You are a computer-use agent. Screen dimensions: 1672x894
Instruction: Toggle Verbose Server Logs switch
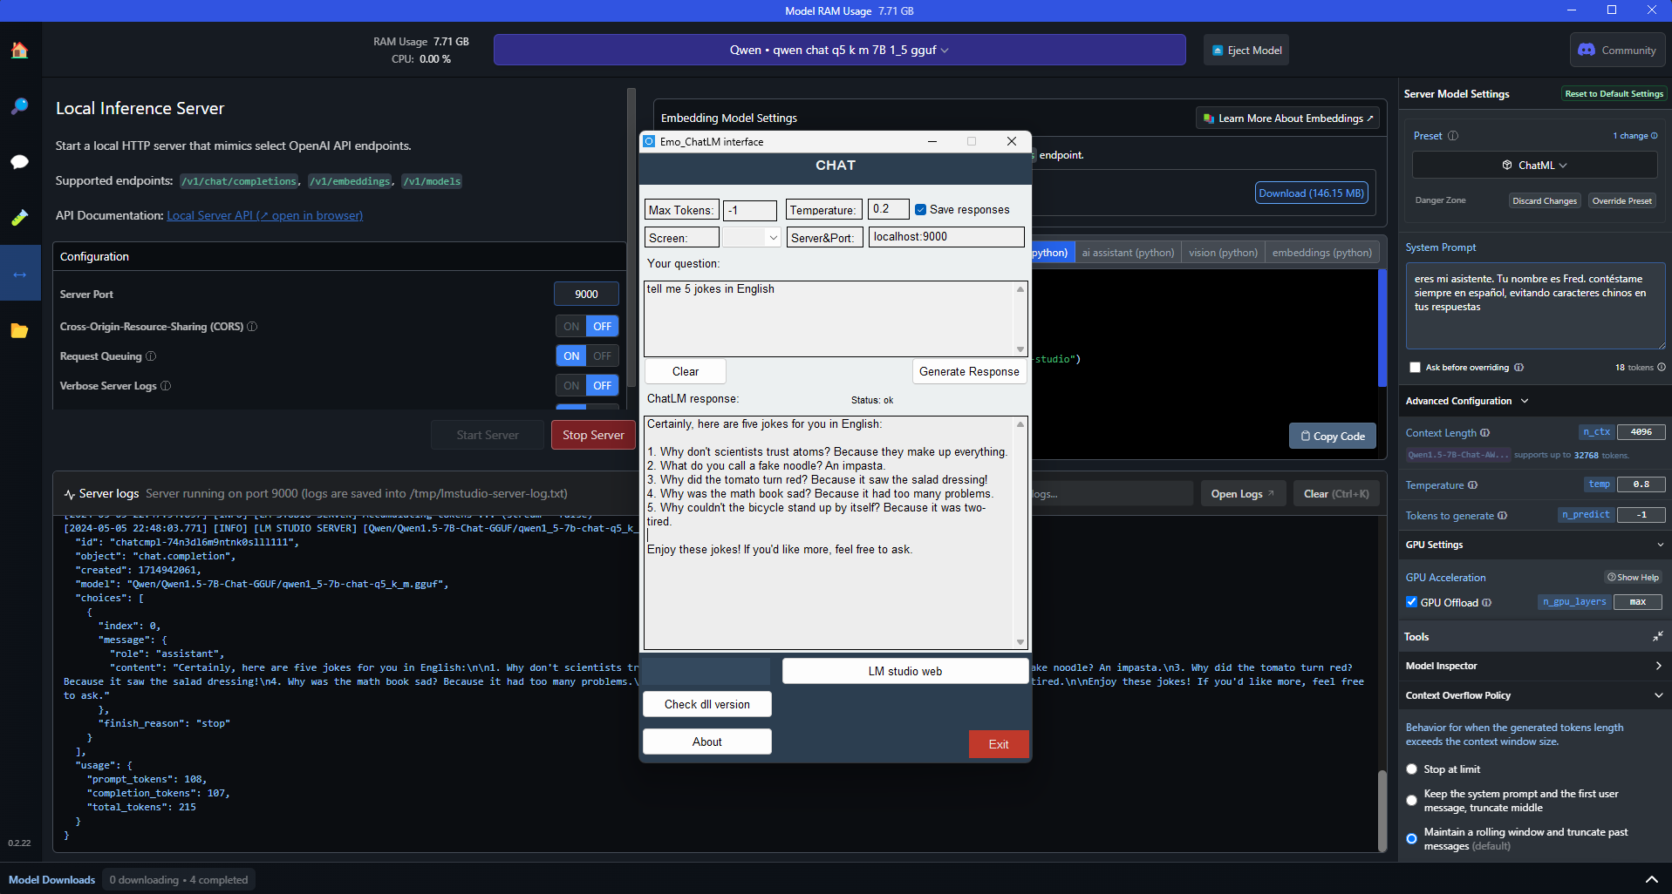[x=588, y=386]
